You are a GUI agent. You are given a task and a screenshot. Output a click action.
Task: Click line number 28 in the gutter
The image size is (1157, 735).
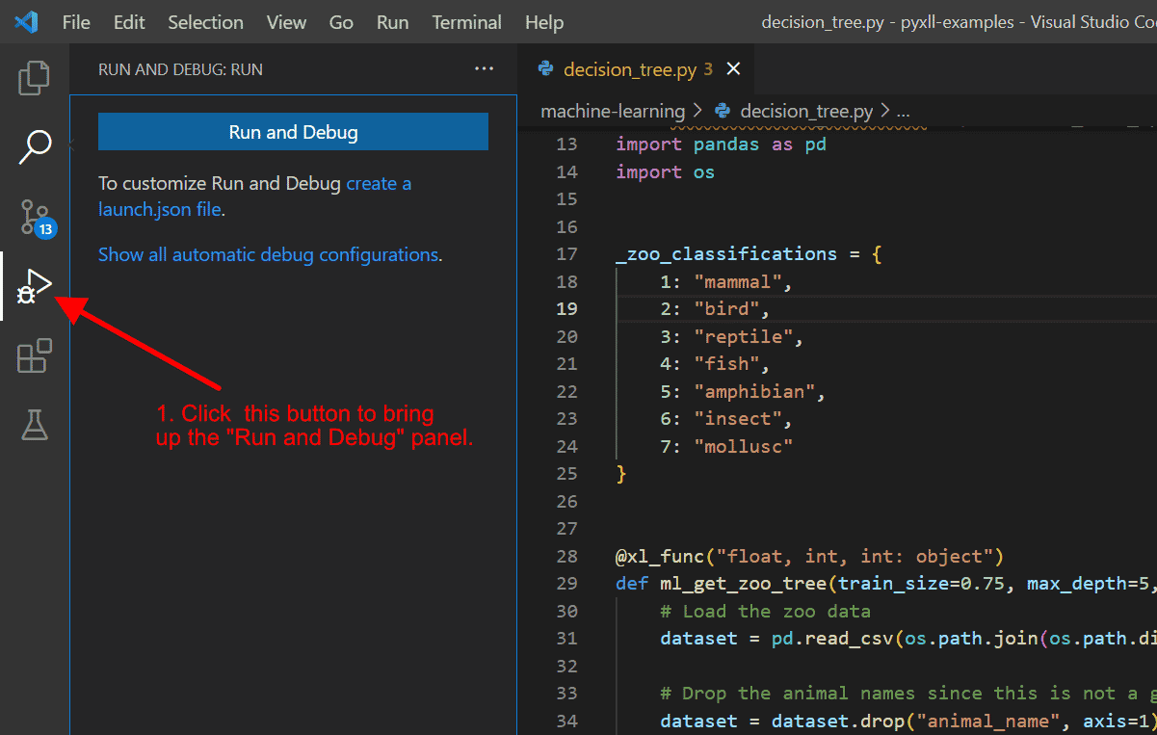[x=567, y=557]
